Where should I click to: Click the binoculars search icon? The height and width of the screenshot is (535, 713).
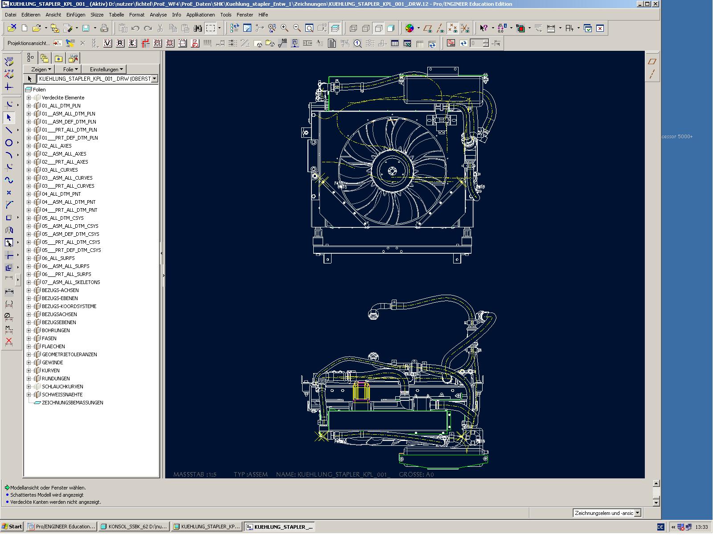coord(198,28)
